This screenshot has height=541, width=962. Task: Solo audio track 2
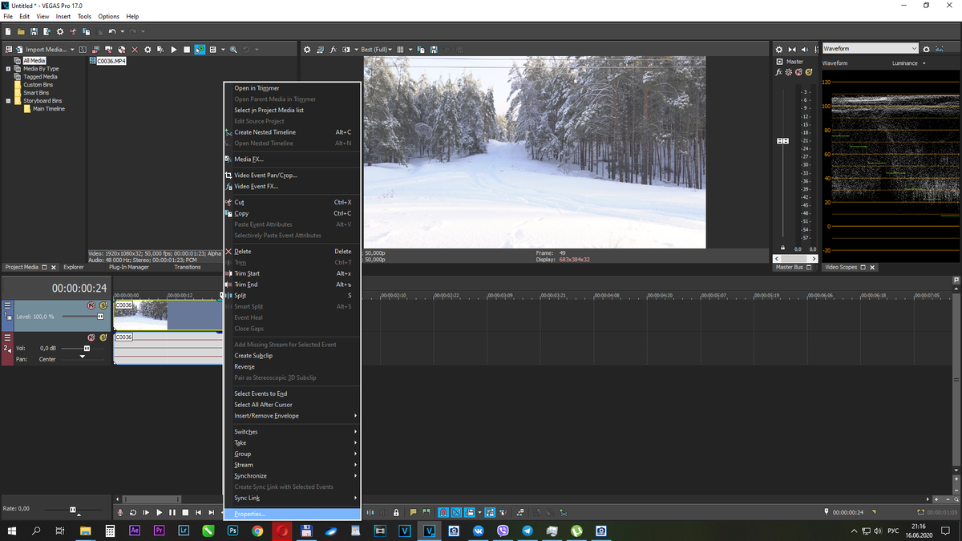103,337
